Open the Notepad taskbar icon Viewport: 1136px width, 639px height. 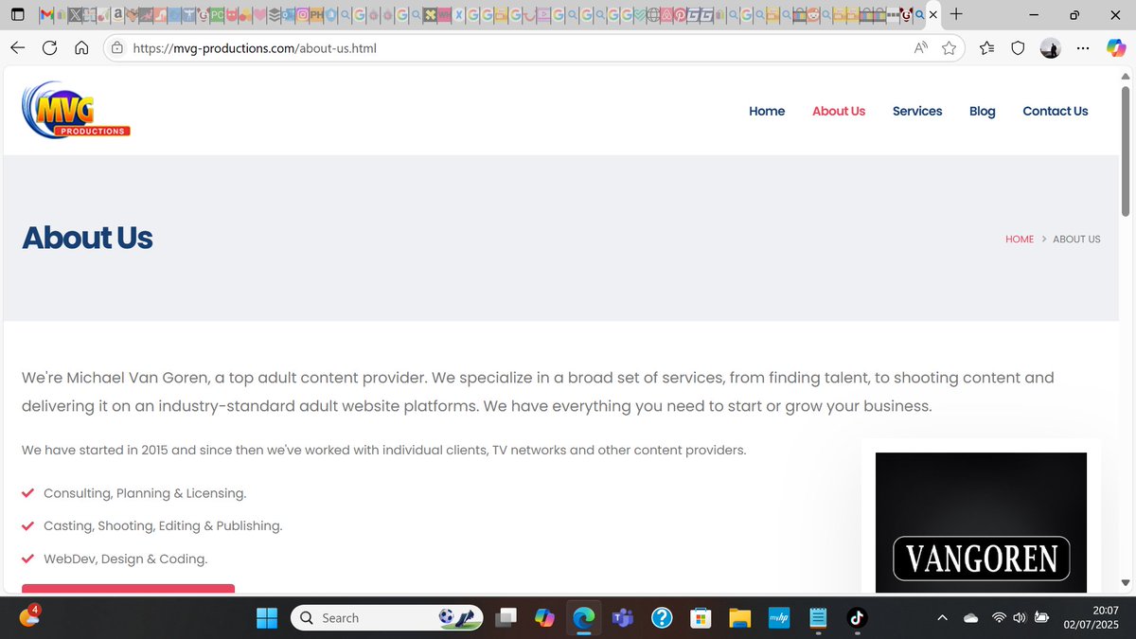pos(818,618)
